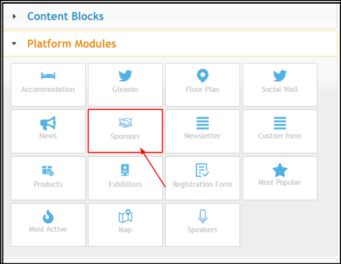Click the Registration Form checklist icon
The width and height of the screenshot is (341, 264).
202,170
